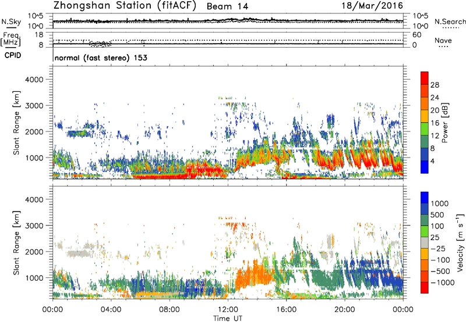Click the '10^5' left tick of noise panel
This screenshot has width=466, height=322.
point(36,16)
